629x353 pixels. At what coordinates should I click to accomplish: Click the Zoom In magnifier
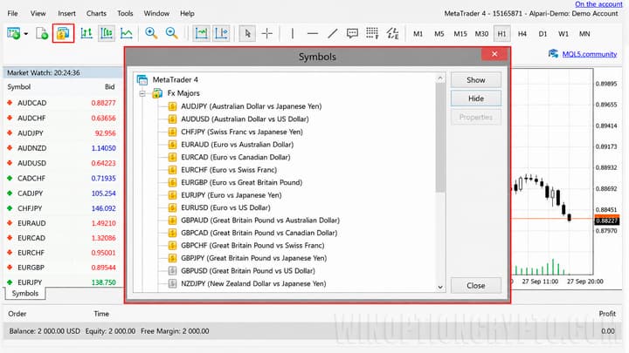pos(151,34)
